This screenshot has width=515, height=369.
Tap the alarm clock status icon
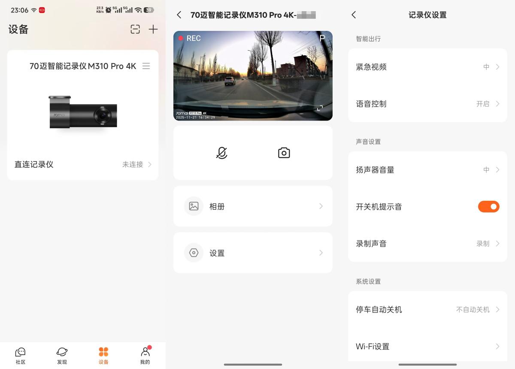click(x=108, y=10)
